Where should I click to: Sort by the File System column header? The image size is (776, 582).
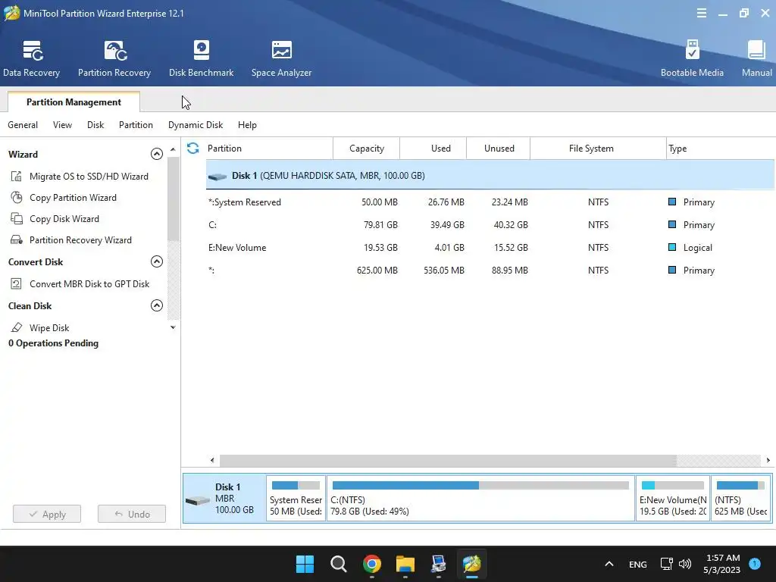click(599, 149)
